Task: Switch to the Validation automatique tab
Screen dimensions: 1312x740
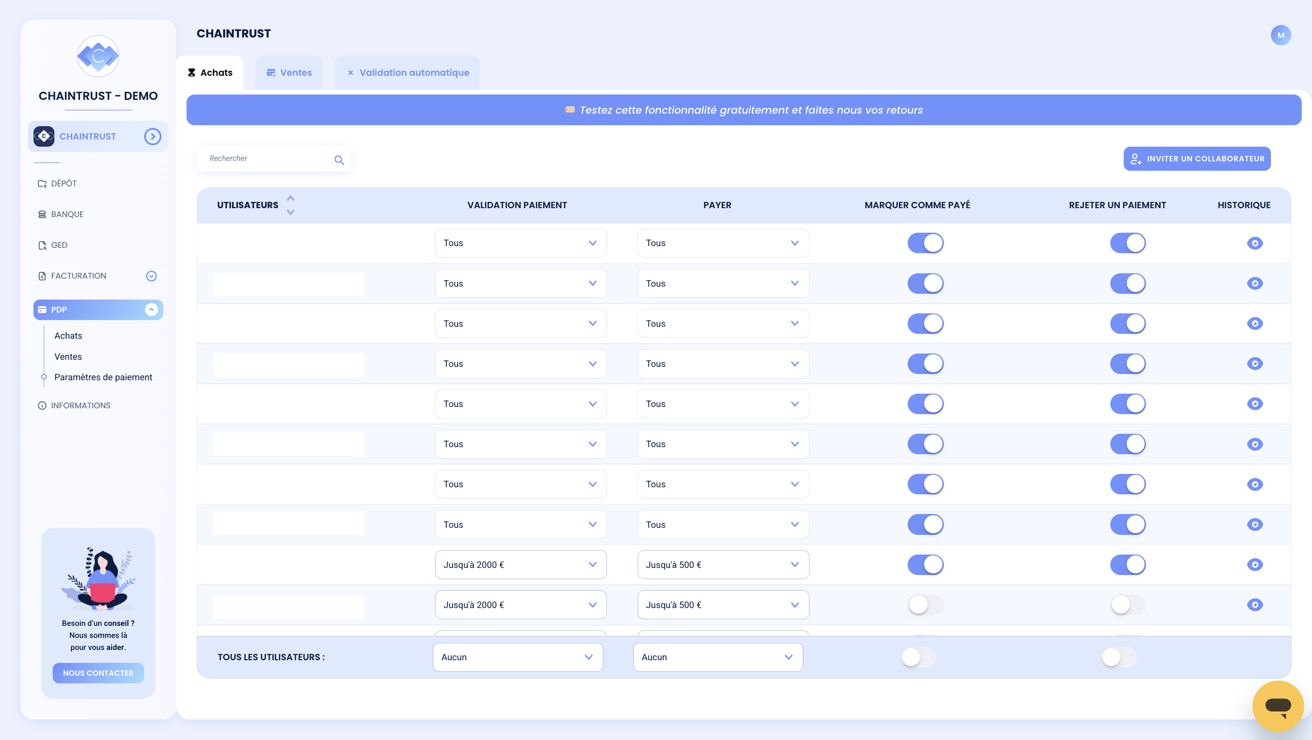Action: [407, 73]
